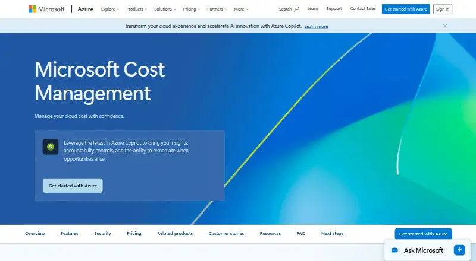Click the search magnifier icon
This screenshot has height=261, width=476.
(296, 9)
